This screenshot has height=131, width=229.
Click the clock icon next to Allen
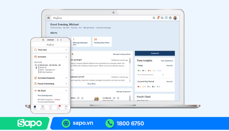(82, 98)
